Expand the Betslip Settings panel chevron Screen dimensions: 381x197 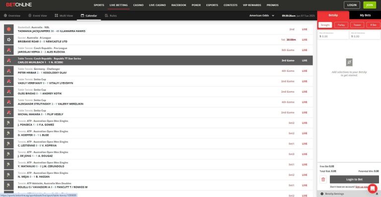[377, 194]
